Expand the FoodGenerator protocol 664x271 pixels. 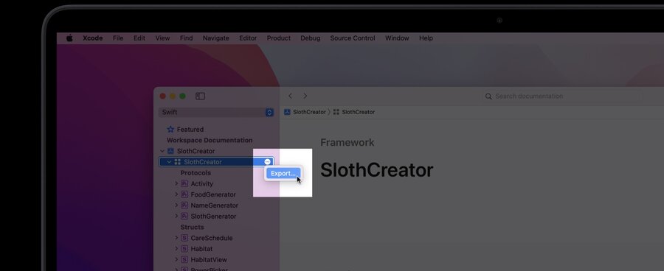point(176,194)
